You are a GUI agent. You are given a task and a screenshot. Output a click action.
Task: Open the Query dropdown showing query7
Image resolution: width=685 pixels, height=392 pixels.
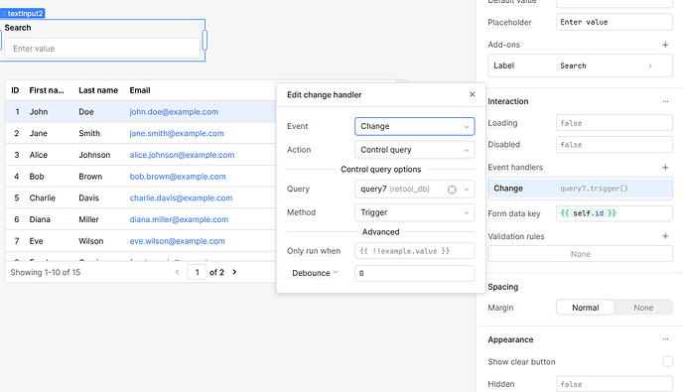click(415, 189)
